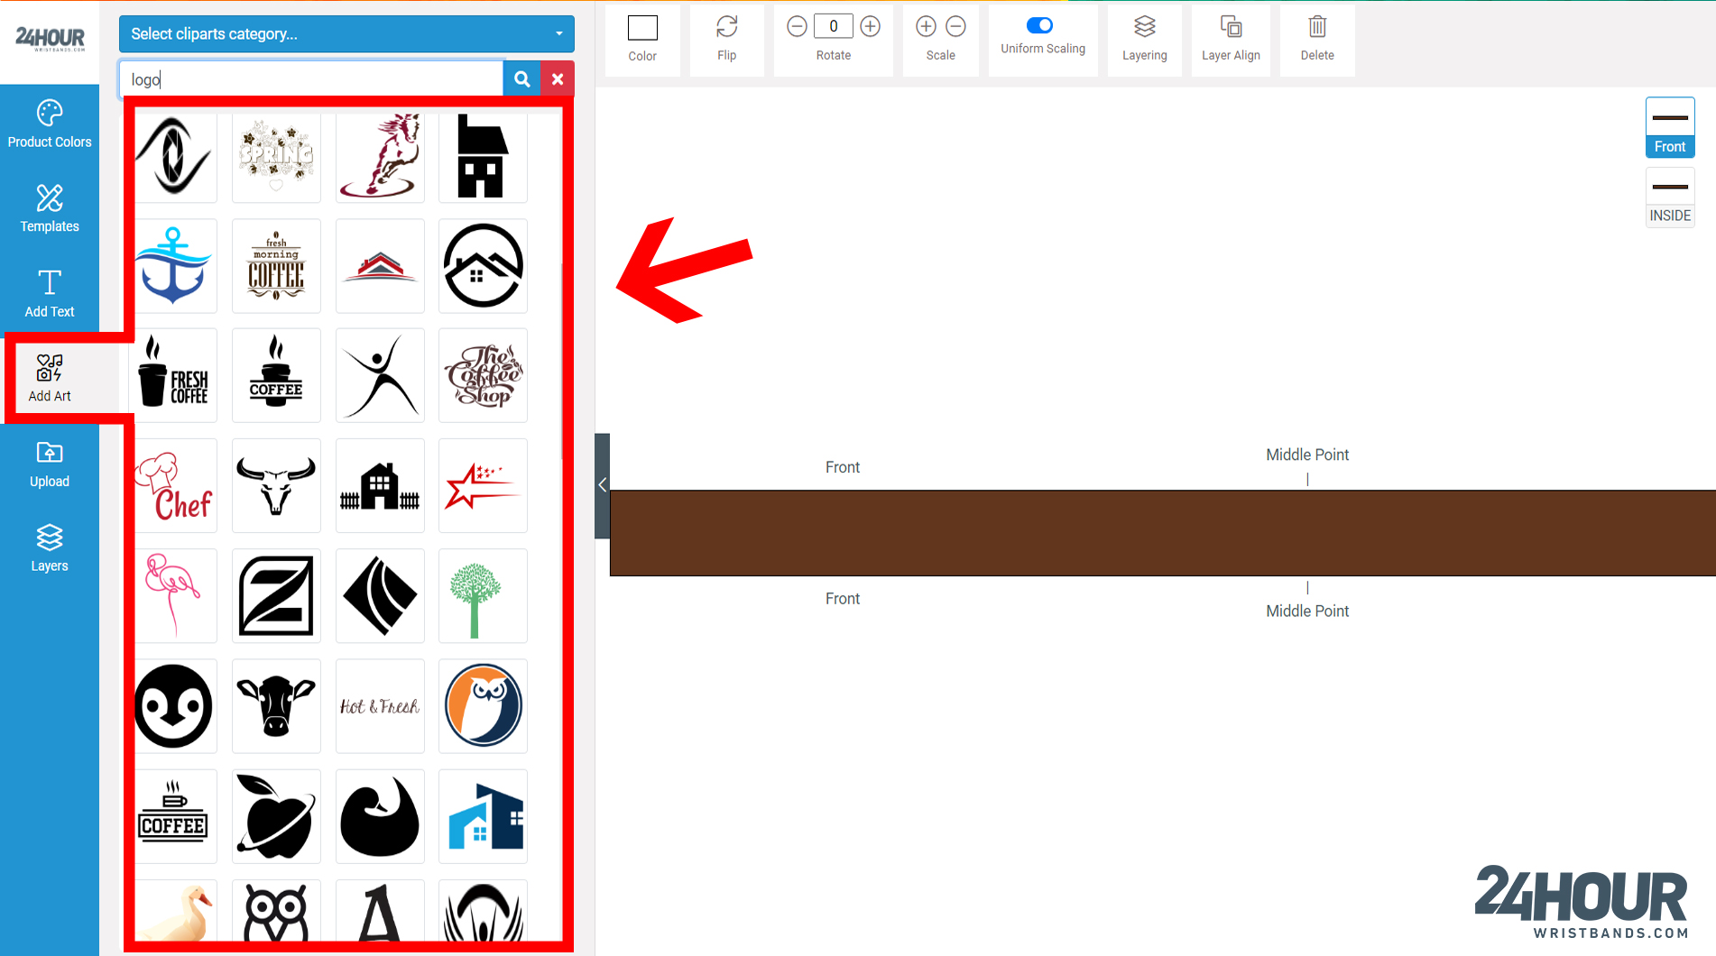Image resolution: width=1716 pixels, height=956 pixels.
Task: Select the dancing figure clipart
Action: tap(380, 375)
